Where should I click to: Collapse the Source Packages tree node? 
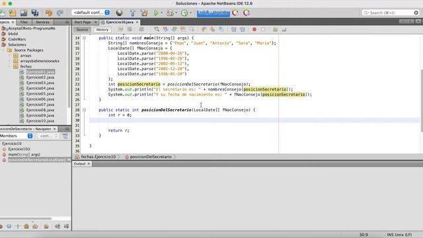click(3, 50)
